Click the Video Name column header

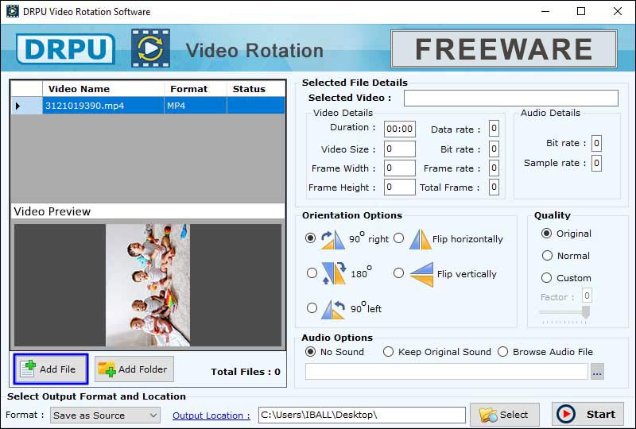103,89
